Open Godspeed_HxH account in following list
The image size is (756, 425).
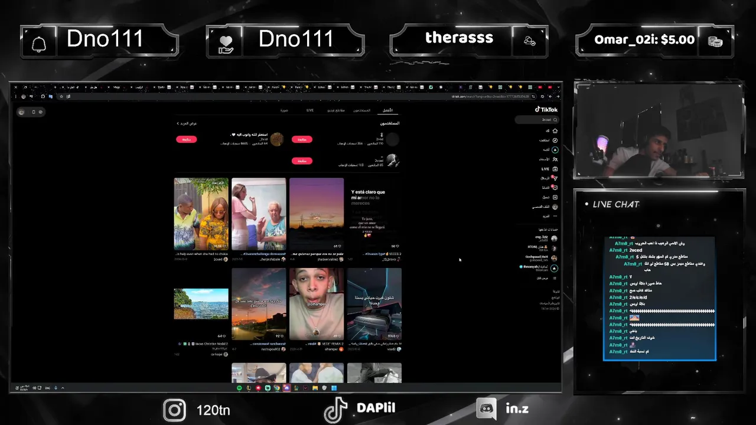click(542, 258)
